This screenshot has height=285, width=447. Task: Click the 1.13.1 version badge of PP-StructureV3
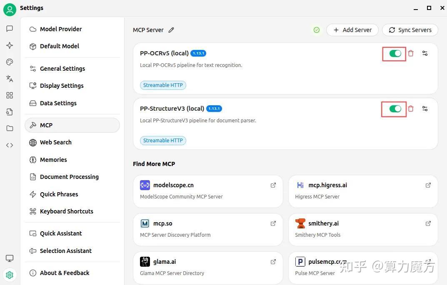click(x=214, y=109)
